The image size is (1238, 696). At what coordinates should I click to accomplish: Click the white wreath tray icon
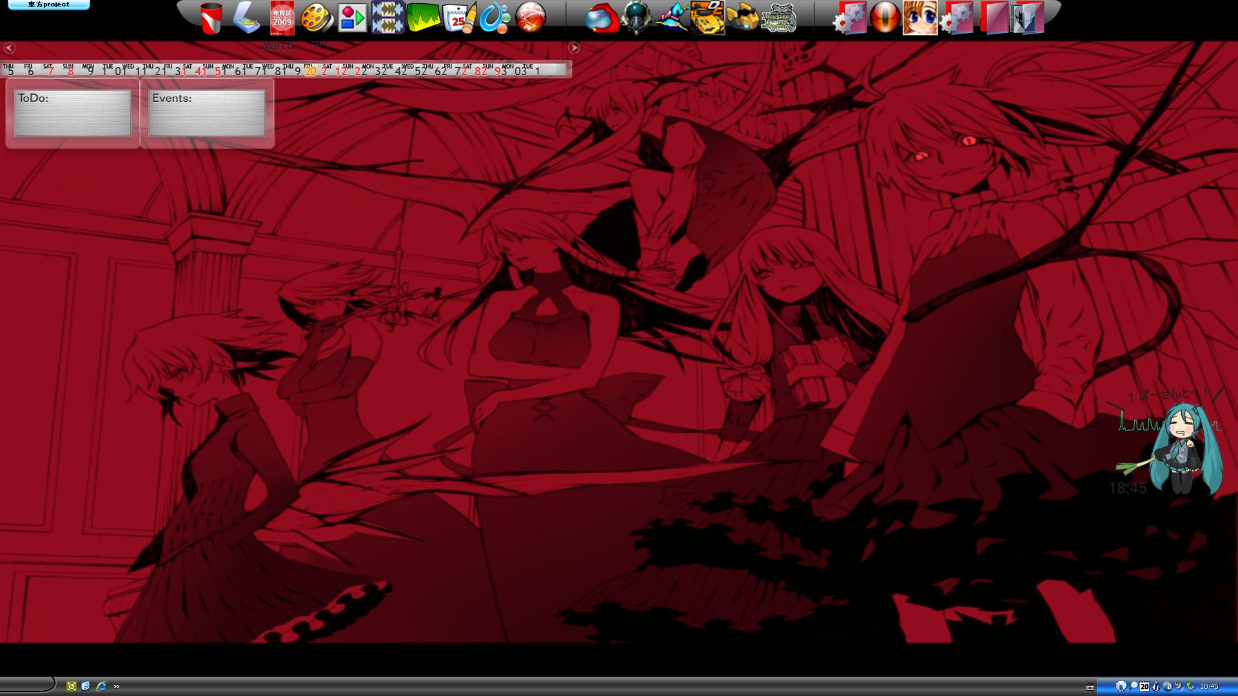pos(1121,686)
